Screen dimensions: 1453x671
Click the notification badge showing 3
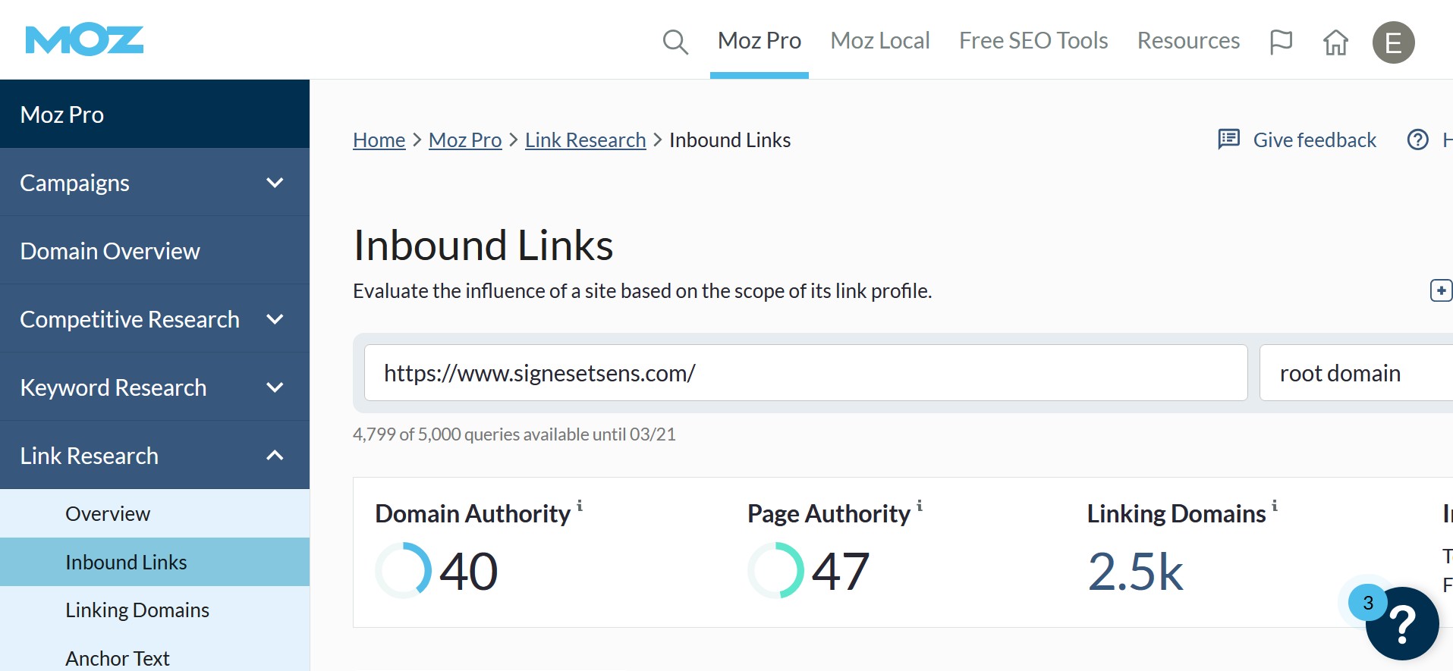tap(1368, 603)
